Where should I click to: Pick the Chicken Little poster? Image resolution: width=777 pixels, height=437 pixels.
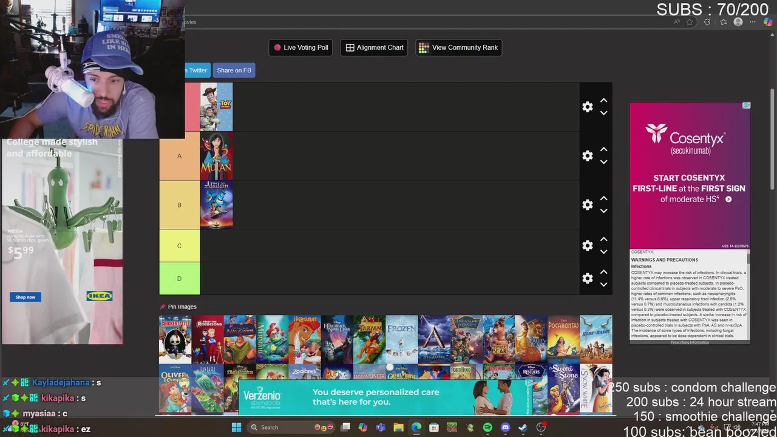[x=175, y=339]
